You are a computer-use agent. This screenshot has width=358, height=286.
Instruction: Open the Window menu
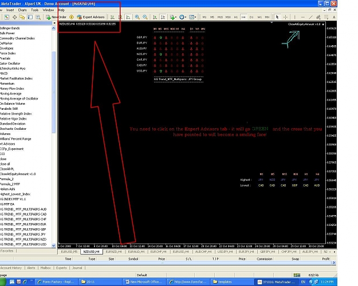coord(48,10)
